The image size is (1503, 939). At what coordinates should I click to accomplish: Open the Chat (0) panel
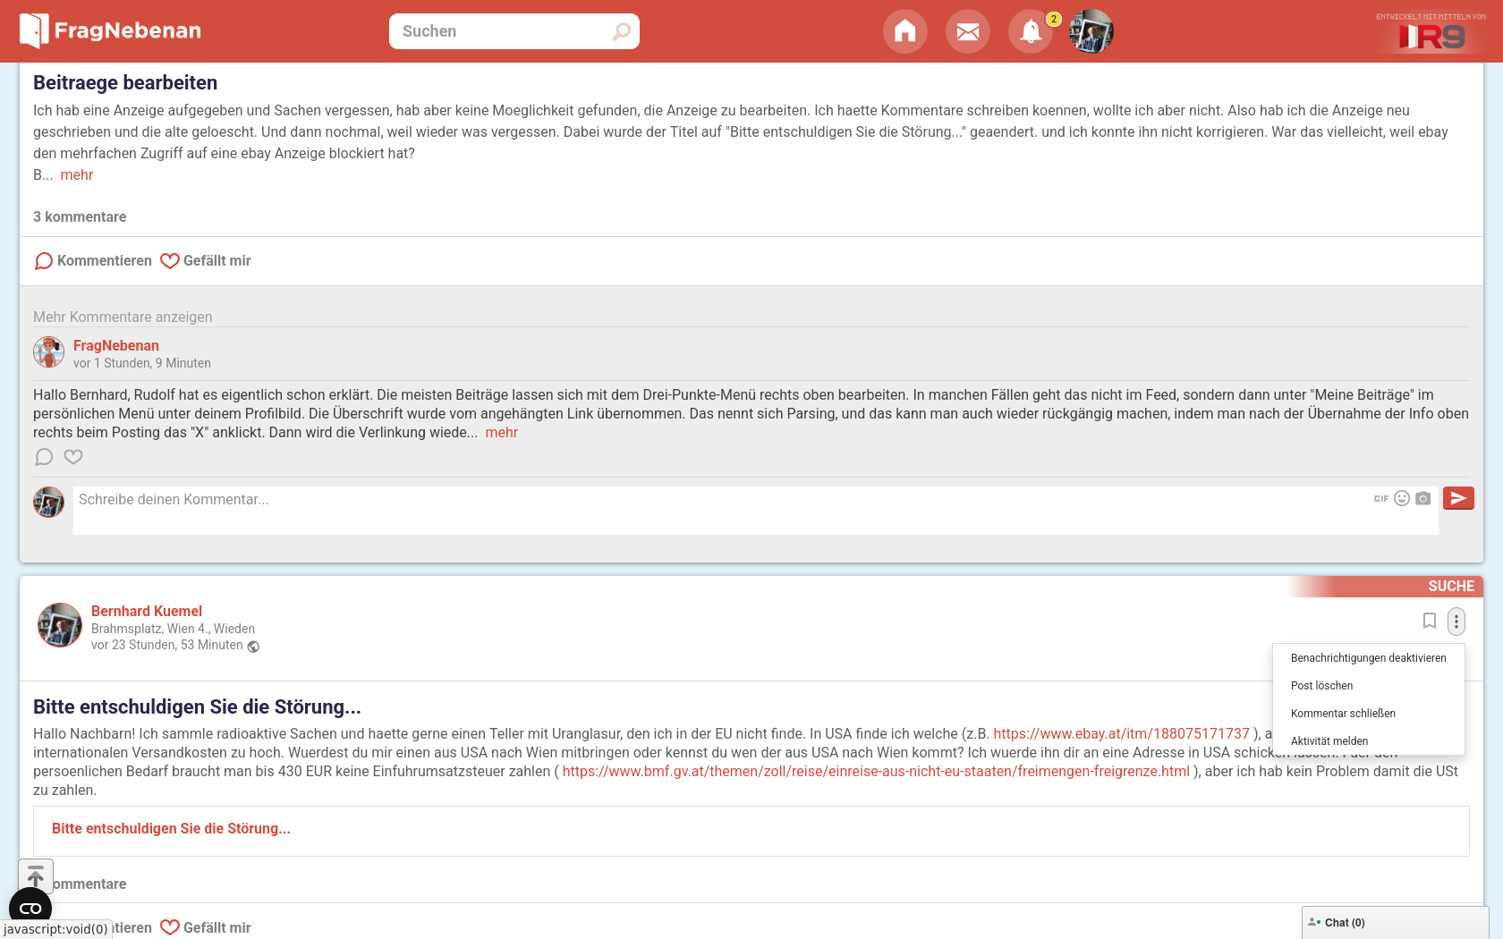point(1344,923)
